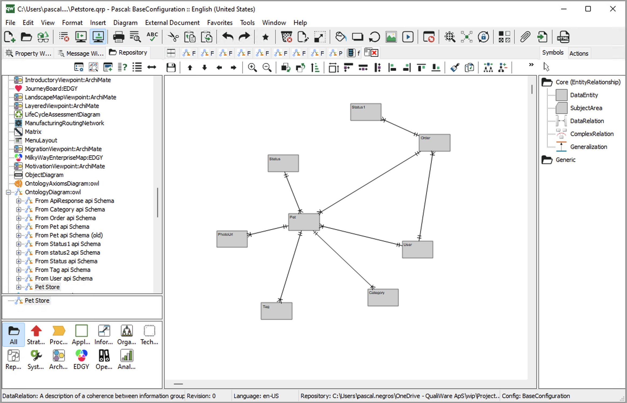Screen dimensions: 627x403
Task: Filter repository by Analysis category
Action: pos(127,359)
